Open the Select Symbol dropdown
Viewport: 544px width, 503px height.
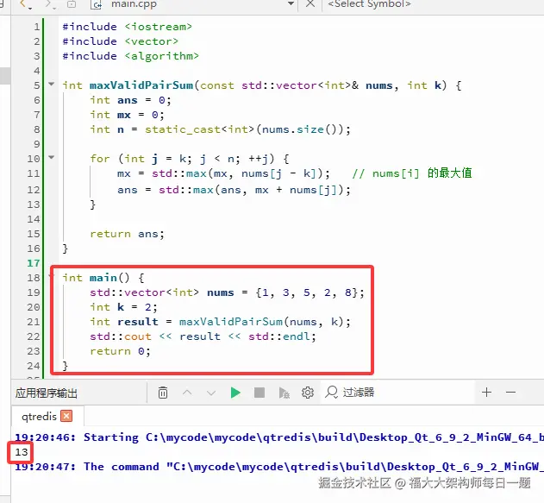coord(369,3)
